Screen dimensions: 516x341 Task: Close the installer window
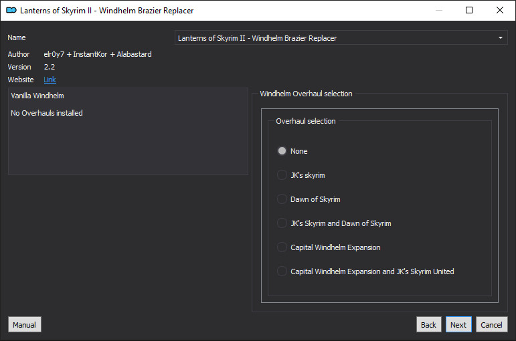tap(499, 10)
